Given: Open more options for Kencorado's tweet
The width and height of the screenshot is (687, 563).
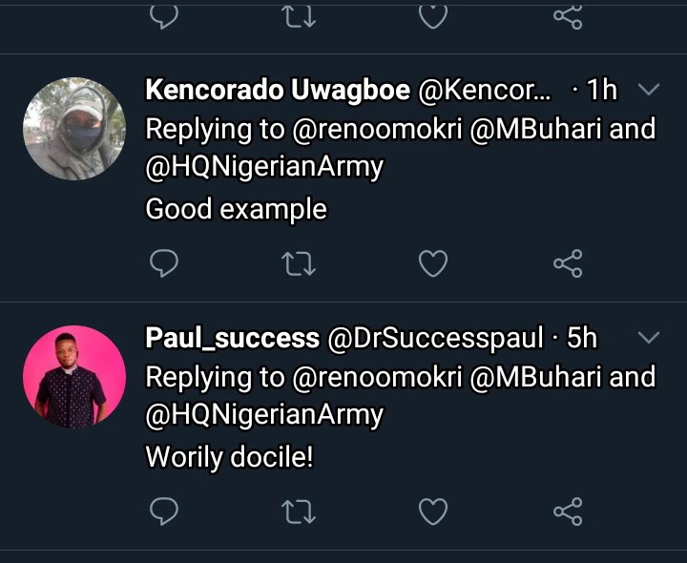Looking at the screenshot, I should [648, 91].
